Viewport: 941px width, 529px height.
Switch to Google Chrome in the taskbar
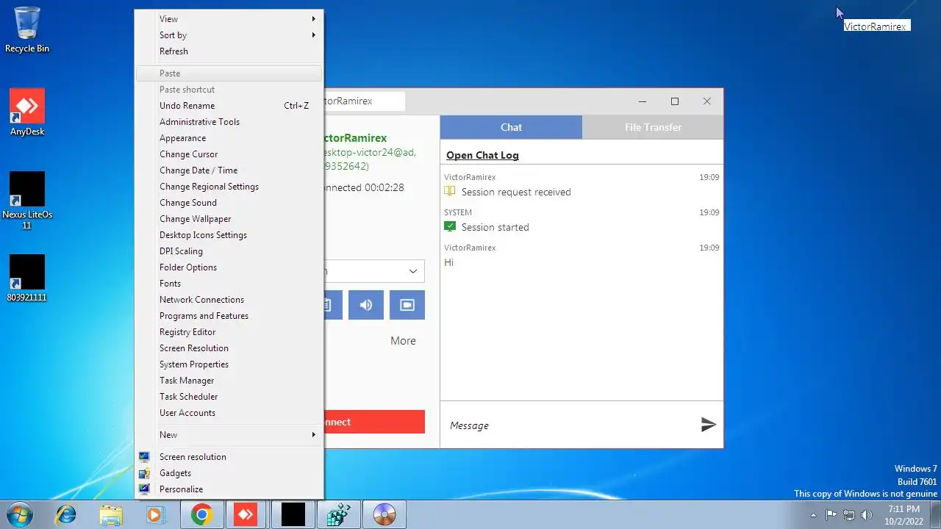coord(202,515)
